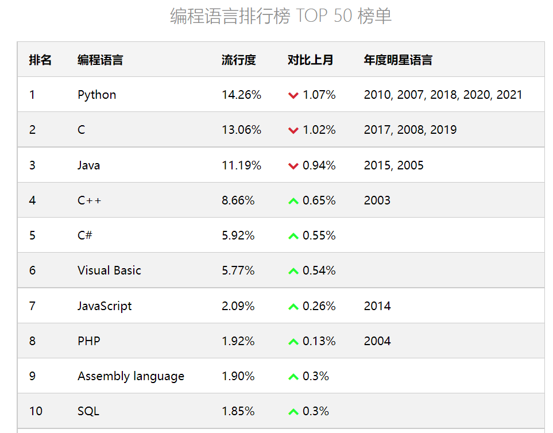This screenshot has height=433, width=553.
Task: Click the red down arrow in Java row
Action: click(293, 166)
